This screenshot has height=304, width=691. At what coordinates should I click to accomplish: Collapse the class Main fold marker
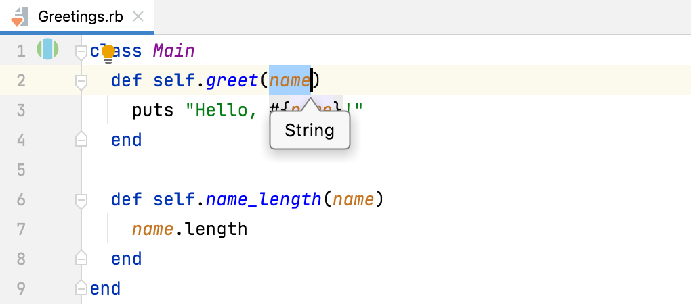[81, 51]
